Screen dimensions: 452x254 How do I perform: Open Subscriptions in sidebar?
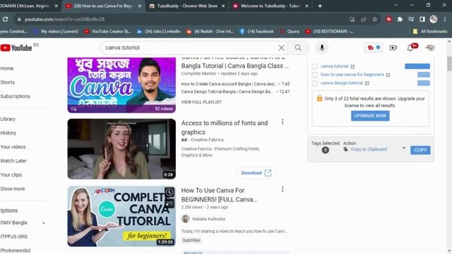[x=16, y=96]
